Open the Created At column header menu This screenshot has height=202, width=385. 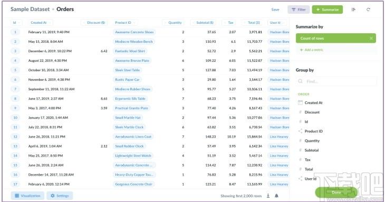coord(39,23)
